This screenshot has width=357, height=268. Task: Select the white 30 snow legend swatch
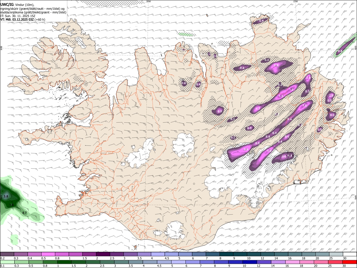pos(350,254)
